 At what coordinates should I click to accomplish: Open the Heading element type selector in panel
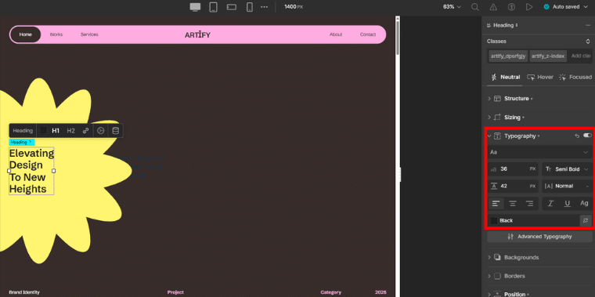502,25
